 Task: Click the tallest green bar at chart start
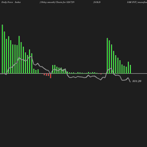(x=2, y=49)
